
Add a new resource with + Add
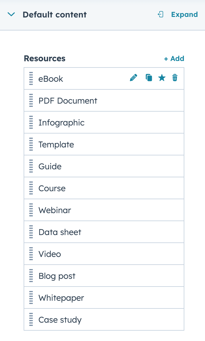click(x=174, y=59)
